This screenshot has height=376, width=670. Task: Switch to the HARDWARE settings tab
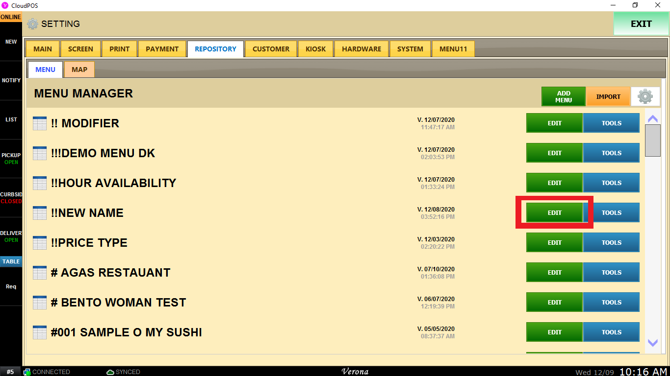point(361,49)
